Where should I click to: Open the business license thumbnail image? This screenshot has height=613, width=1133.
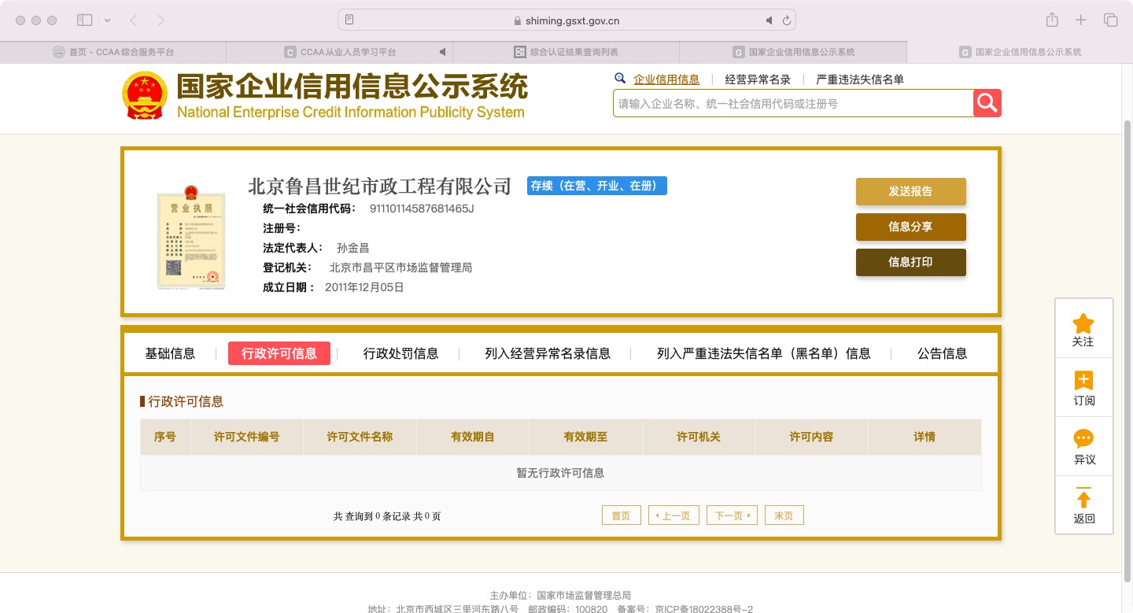190,238
